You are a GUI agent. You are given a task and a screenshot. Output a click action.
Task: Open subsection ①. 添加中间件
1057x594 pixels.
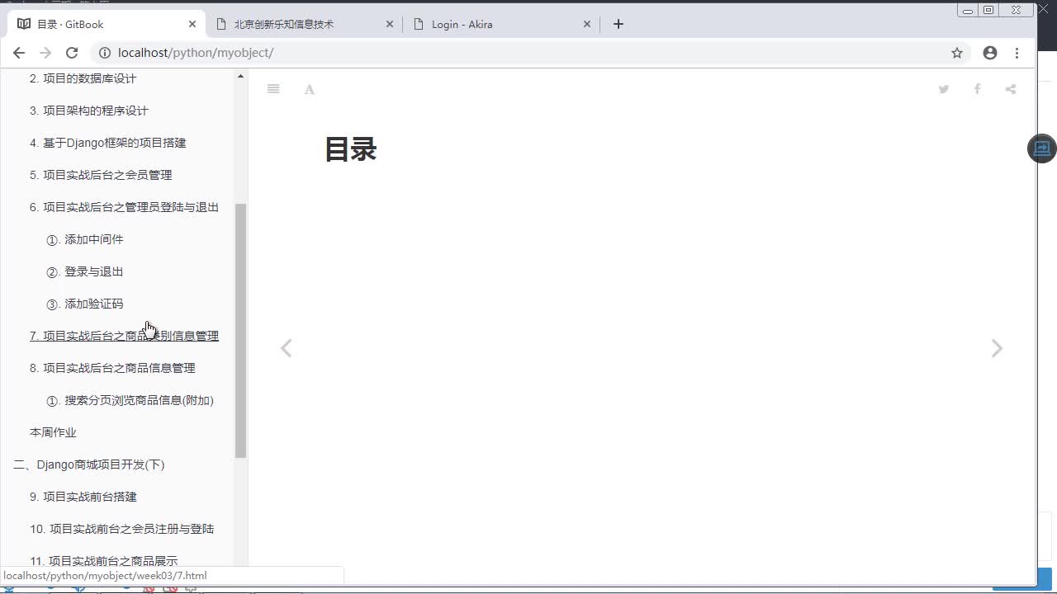tap(85, 239)
